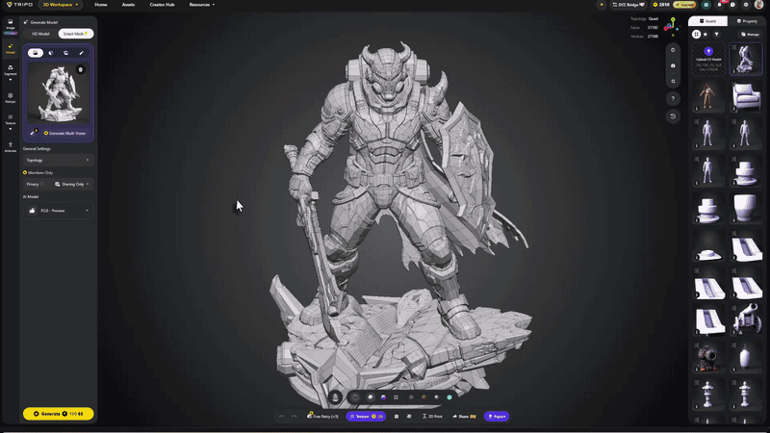The image size is (770, 433).
Task: Click the gold Upgrade button
Action: 684,5
